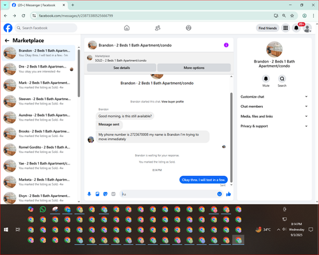
Task: Open the Romel Gordito conversation
Action: (39, 150)
